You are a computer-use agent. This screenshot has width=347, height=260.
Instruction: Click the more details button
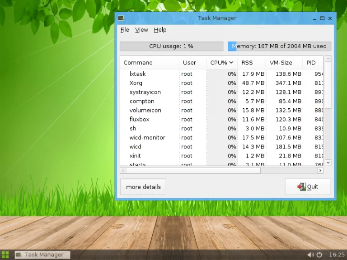tap(143, 187)
